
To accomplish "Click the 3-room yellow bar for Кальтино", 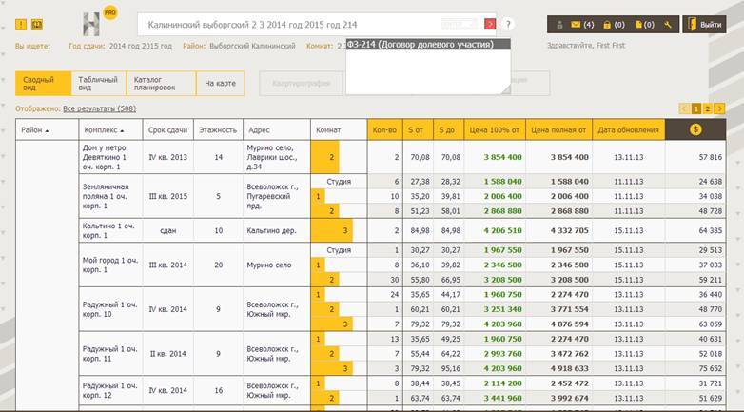I will [332, 230].
